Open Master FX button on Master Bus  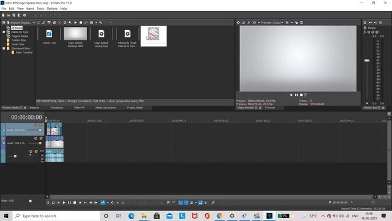365,32
